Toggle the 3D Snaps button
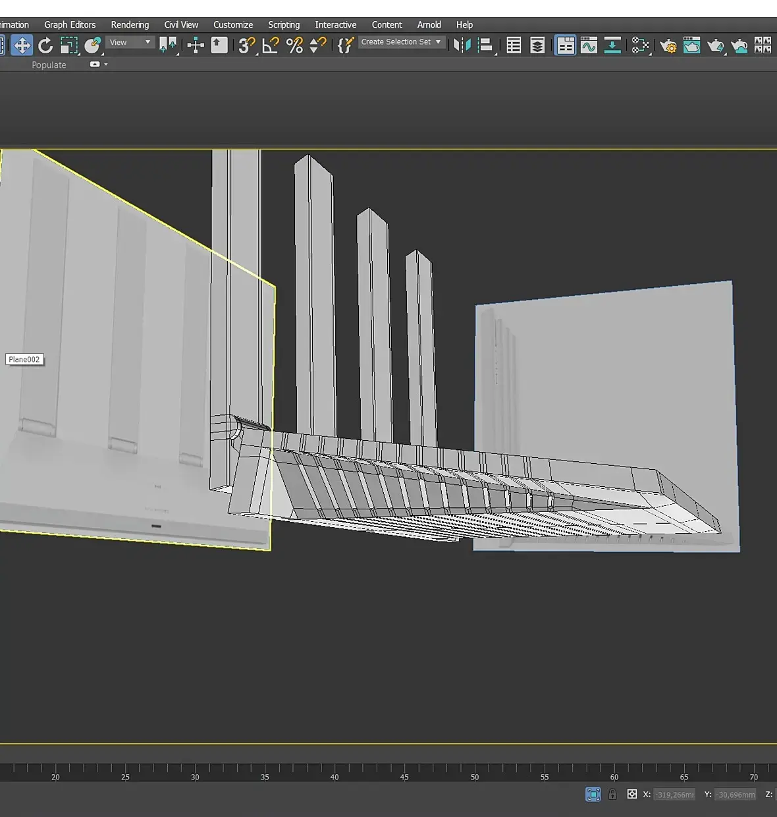 click(x=247, y=45)
